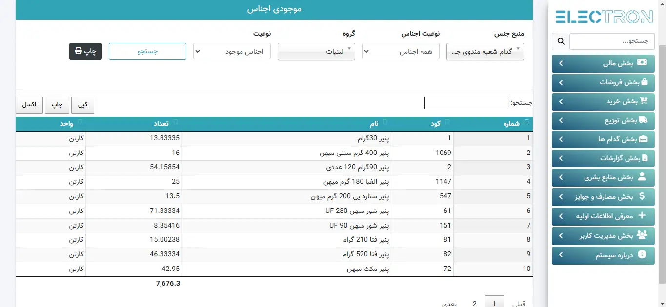
Task: Open the بخش منابع بشری menu
Action: point(603,177)
